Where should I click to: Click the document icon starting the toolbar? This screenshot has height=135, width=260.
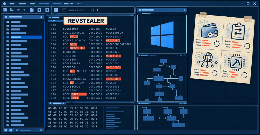pyautogui.click(x=5, y=10)
